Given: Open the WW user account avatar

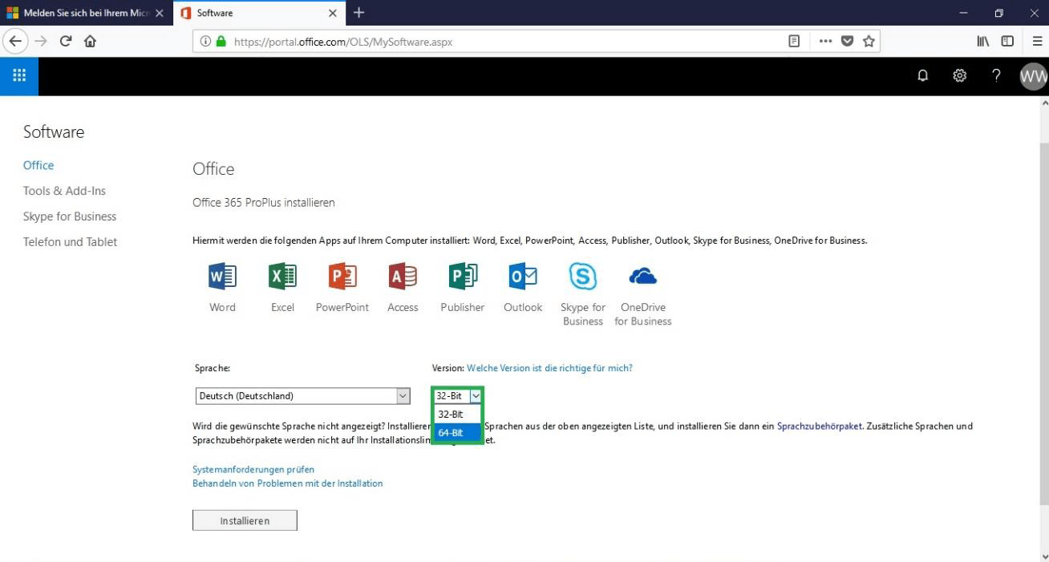Looking at the screenshot, I should click(1033, 76).
